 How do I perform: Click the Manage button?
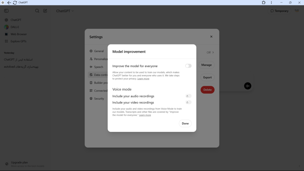tap(207, 65)
